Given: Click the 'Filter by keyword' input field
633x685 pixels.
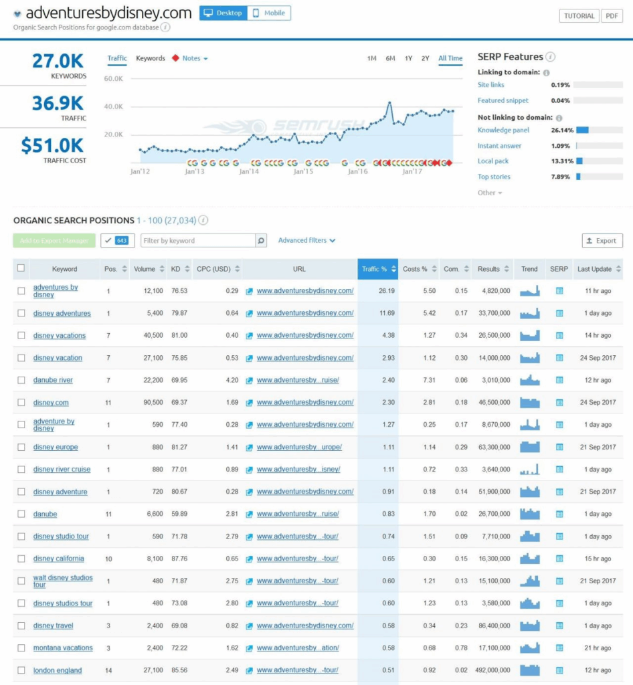Looking at the screenshot, I should tap(198, 241).
